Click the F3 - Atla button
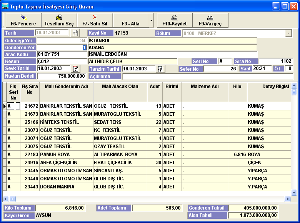300x223 pixels. click(131, 20)
